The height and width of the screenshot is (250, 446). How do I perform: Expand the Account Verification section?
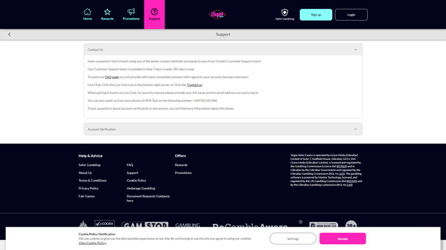(356, 129)
